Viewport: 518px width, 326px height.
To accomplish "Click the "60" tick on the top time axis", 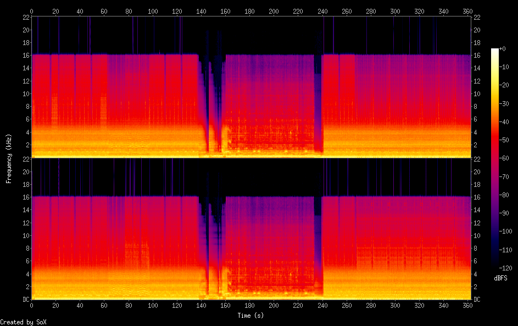I will click(104, 11).
